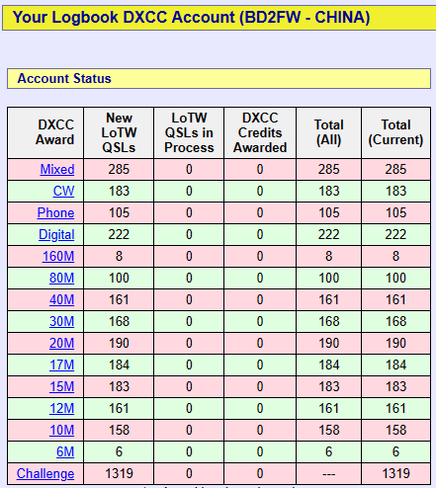Screen dimensions: 436x488
Task: Click the Mixed New LoTW QSLs cell 285
Action: tap(119, 170)
